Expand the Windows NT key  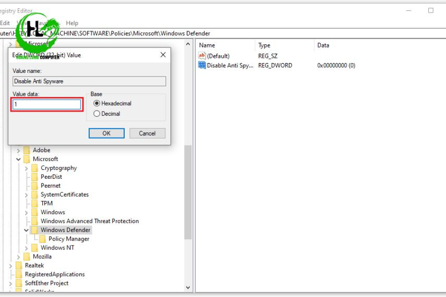pos(26,248)
